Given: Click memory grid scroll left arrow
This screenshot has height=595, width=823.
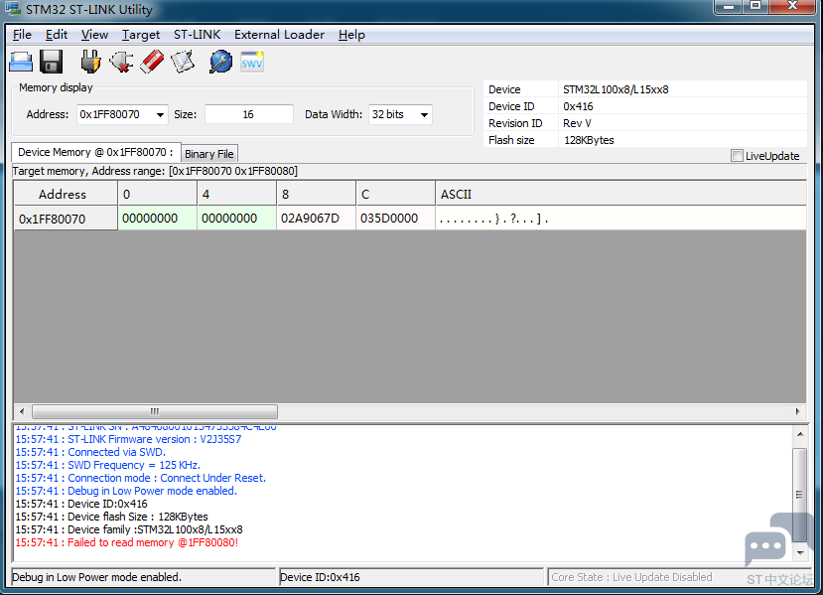Looking at the screenshot, I should pos(22,411).
